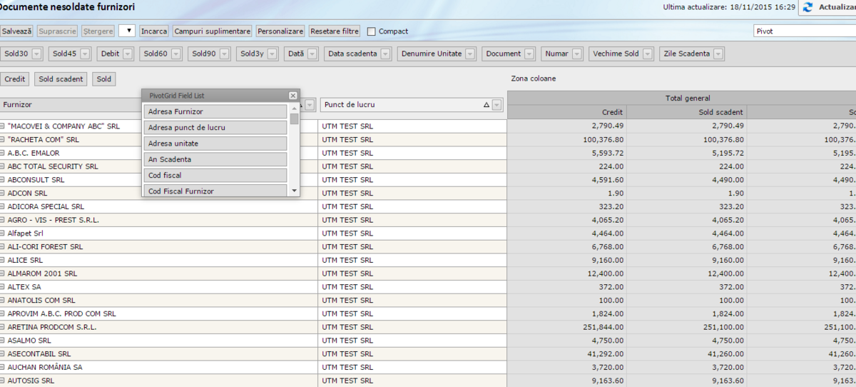Open the saved layout dropdown next to Stergere
The width and height of the screenshot is (856, 387).
tap(126, 31)
